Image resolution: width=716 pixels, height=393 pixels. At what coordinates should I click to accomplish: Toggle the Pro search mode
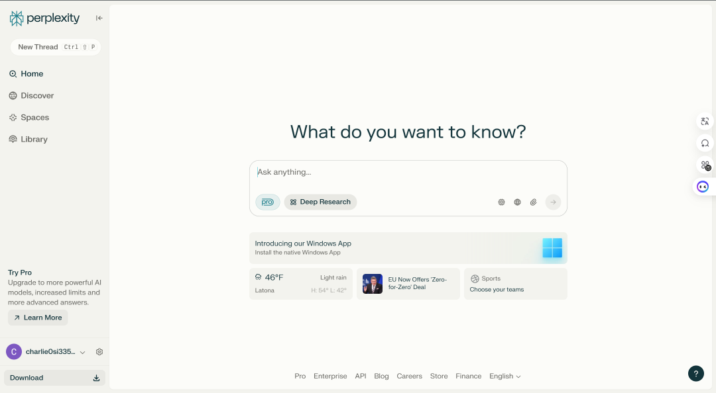click(268, 202)
